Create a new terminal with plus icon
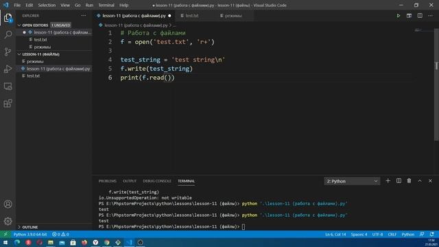The image size is (439, 247). pyautogui.click(x=388, y=181)
